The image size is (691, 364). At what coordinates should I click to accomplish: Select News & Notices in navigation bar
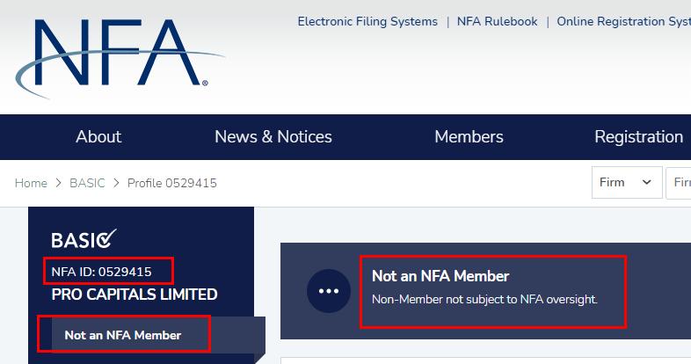tap(273, 137)
